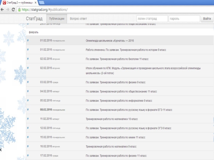This screenshot has width=214, height=160.
Task: Click # anchor for 03.02.2016 физика row
Action: [x=28, y=82]
